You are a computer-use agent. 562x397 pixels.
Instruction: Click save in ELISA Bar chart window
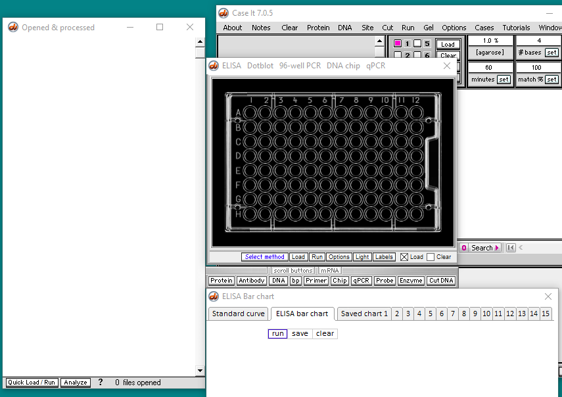point(300,334)
